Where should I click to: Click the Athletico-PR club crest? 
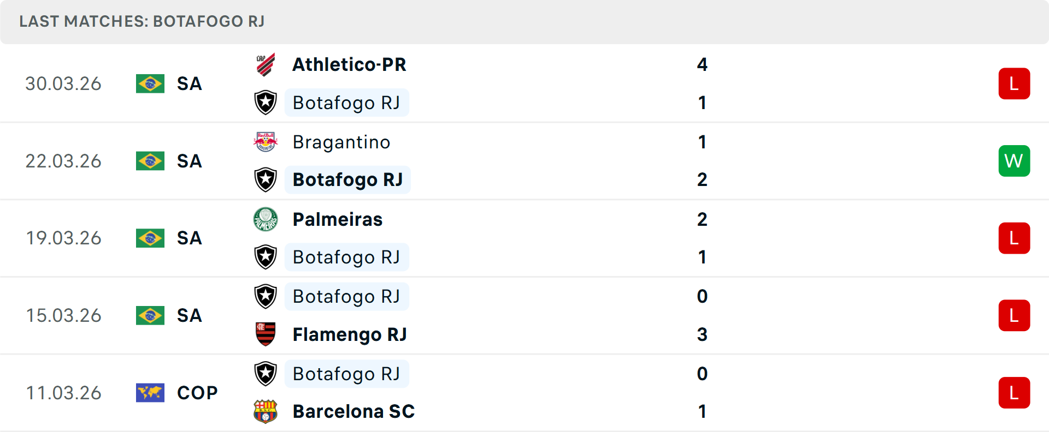[266, 65]
